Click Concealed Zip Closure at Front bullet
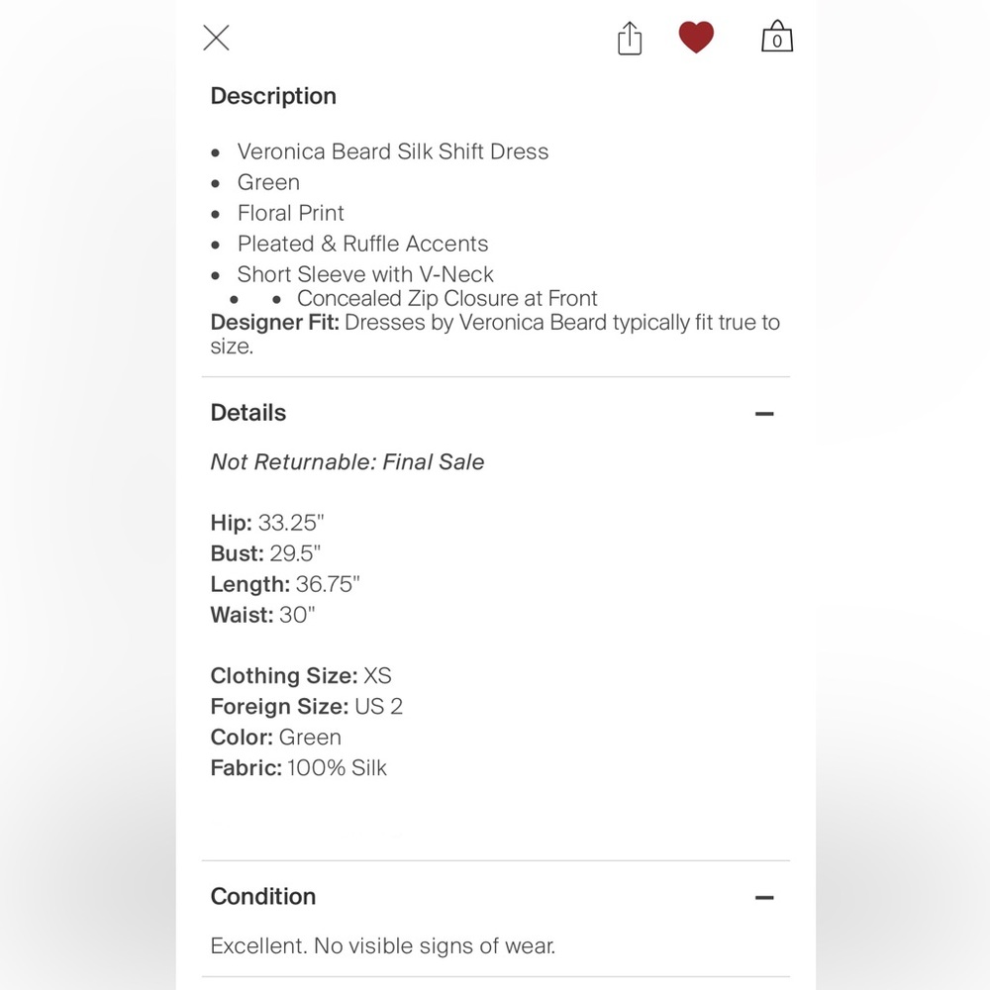This screenshot has width=990, height=990. 447,298
